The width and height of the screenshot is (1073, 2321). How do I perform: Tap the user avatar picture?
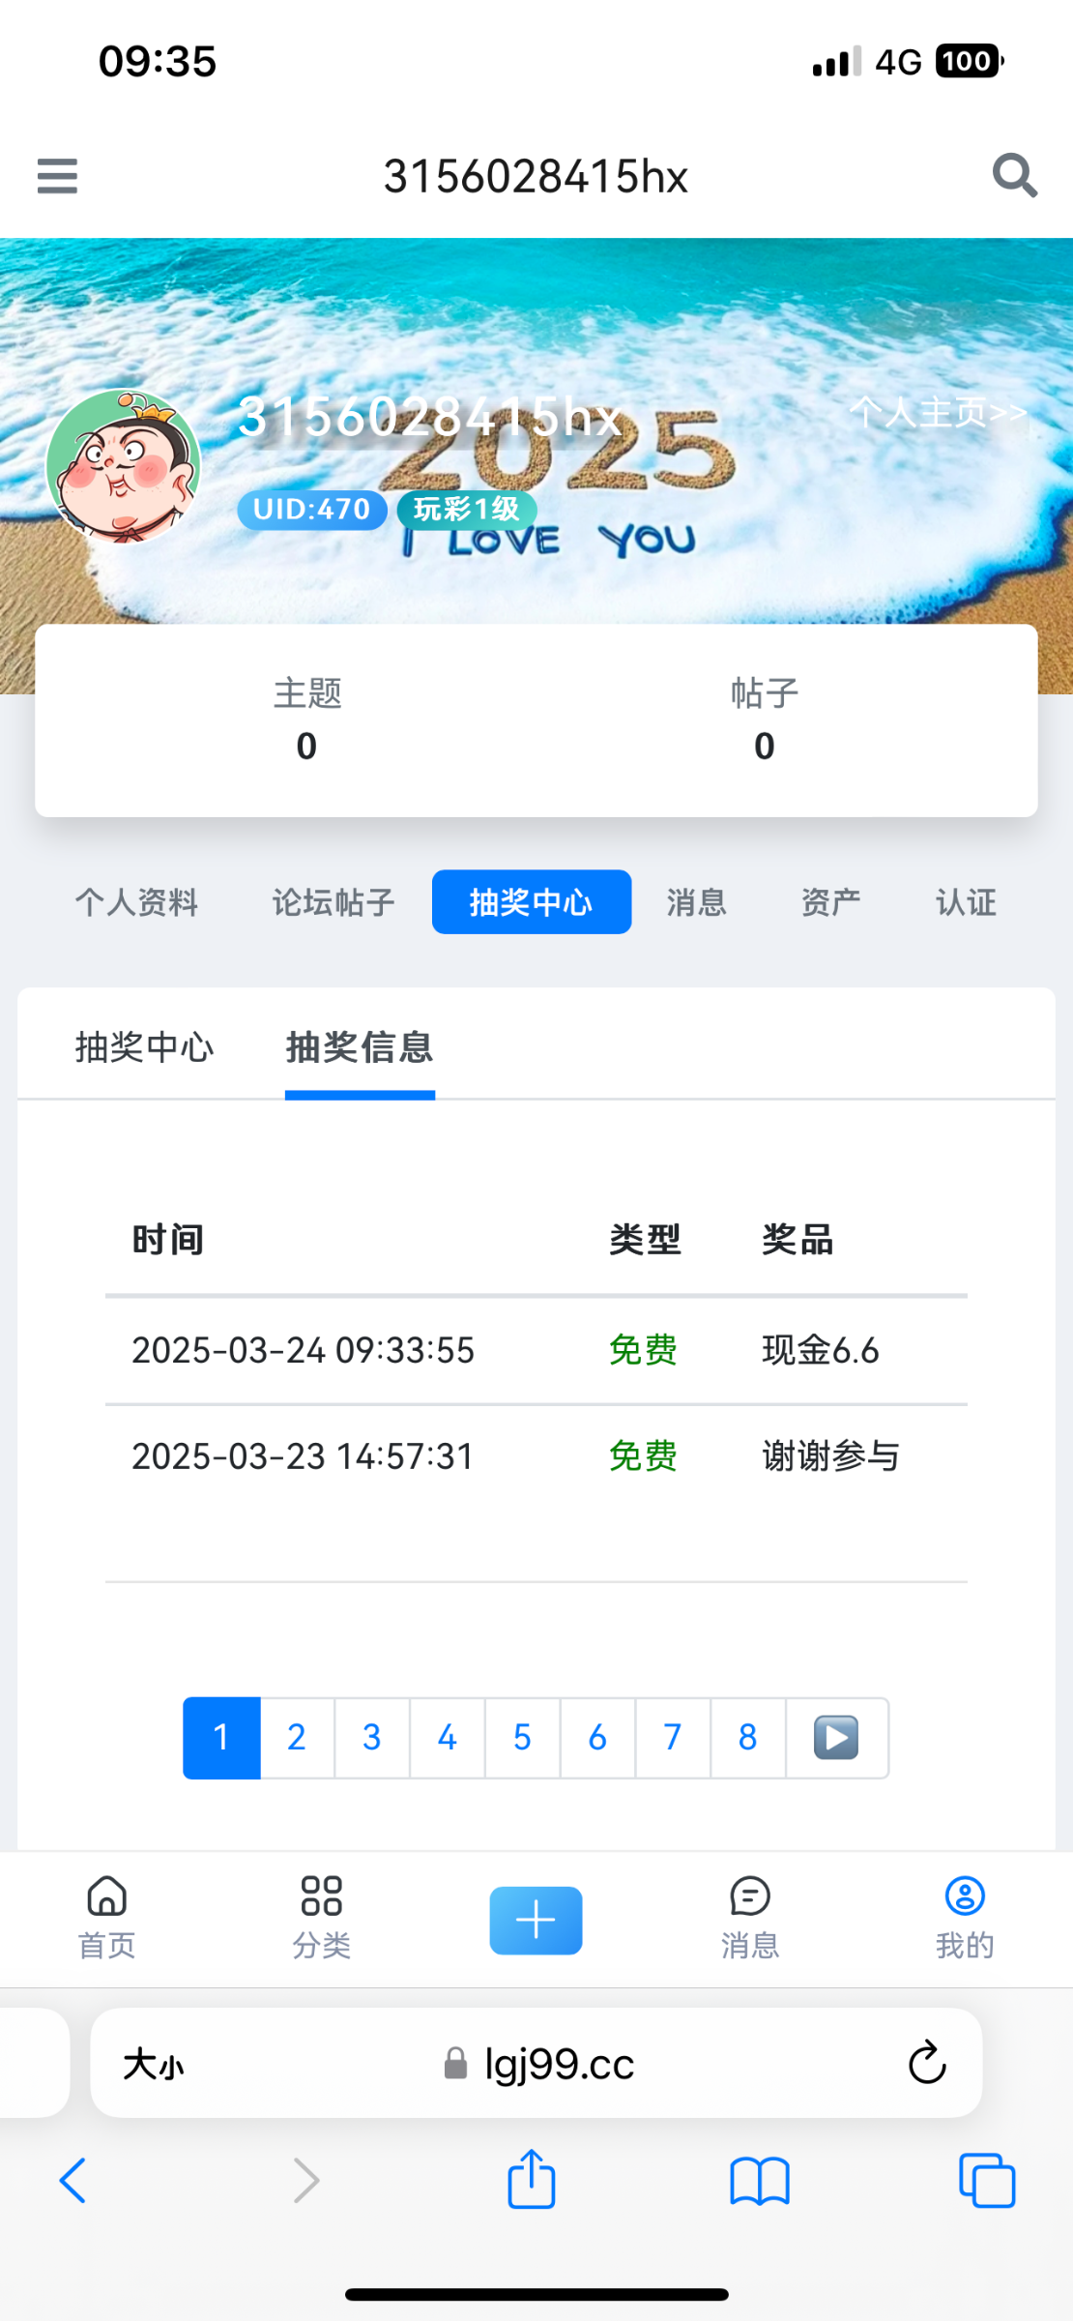coord(124,466)
